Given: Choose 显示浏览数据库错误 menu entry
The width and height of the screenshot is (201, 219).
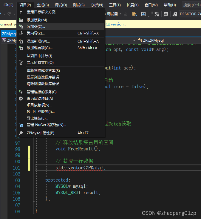Looking at the screenshot, I should pos(61,77).
